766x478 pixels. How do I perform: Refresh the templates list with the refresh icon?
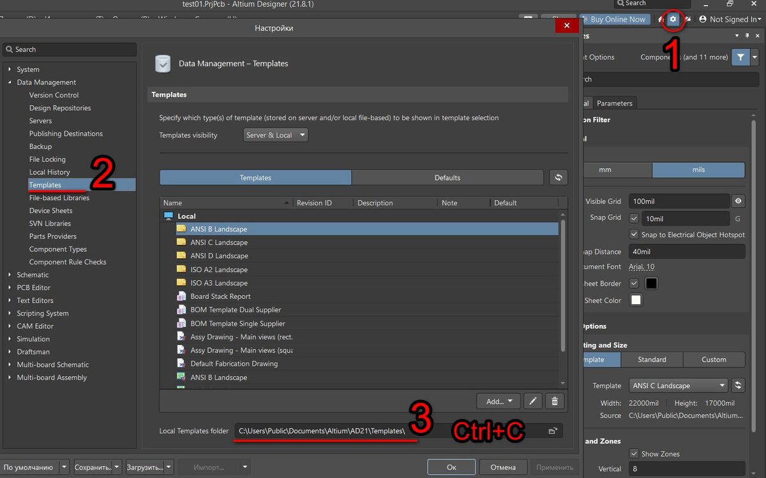coord(559,177)
